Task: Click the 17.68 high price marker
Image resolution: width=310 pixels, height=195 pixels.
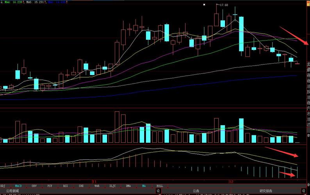Action: [224, 5]
